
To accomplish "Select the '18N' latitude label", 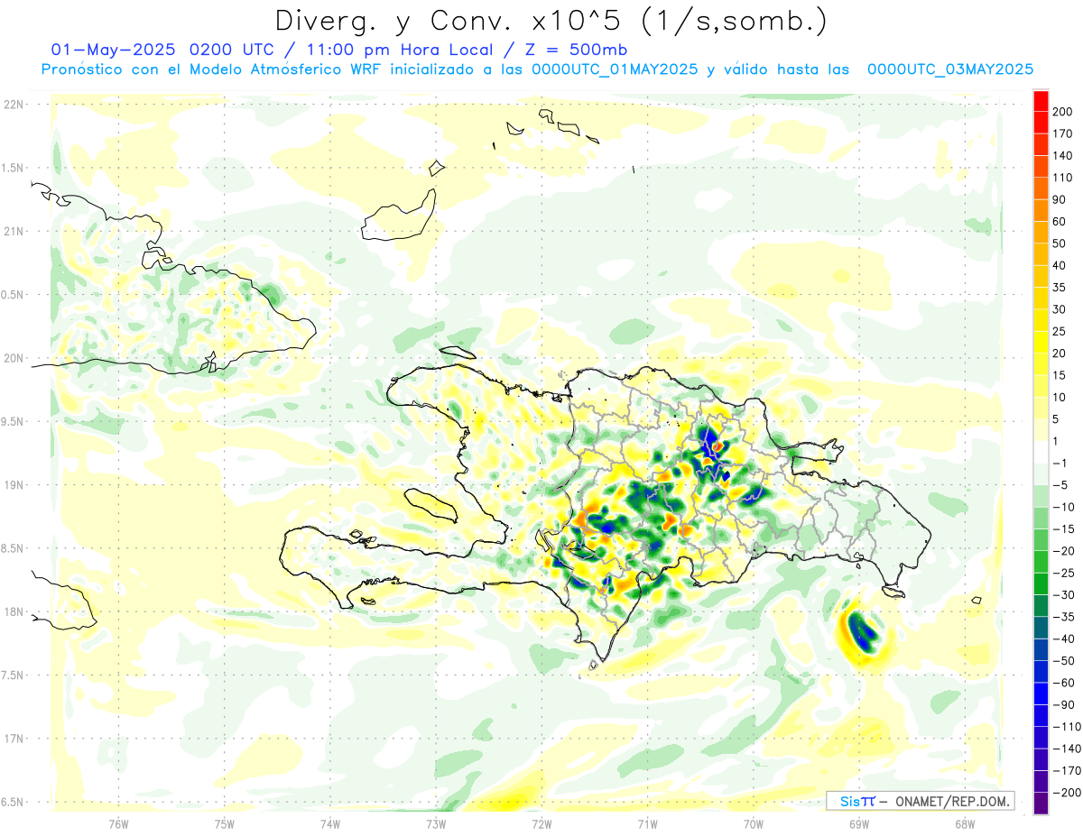I will coord(14,611).
